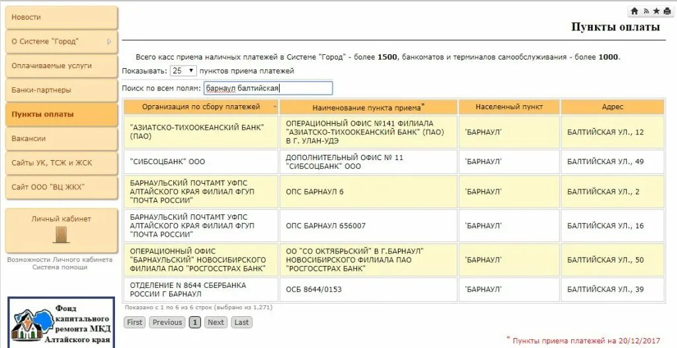Select ОПЕРАЦИОННЫЙ ОФИС "БАРНАУЛЬСКИЙ" РОСГОССТРАХ БАНК cell
The height and width of the screenshot is (348, 677).
point(201,260)
